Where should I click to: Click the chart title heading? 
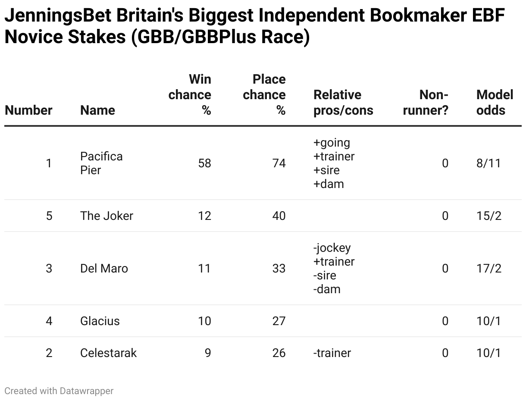coord(254,27)
